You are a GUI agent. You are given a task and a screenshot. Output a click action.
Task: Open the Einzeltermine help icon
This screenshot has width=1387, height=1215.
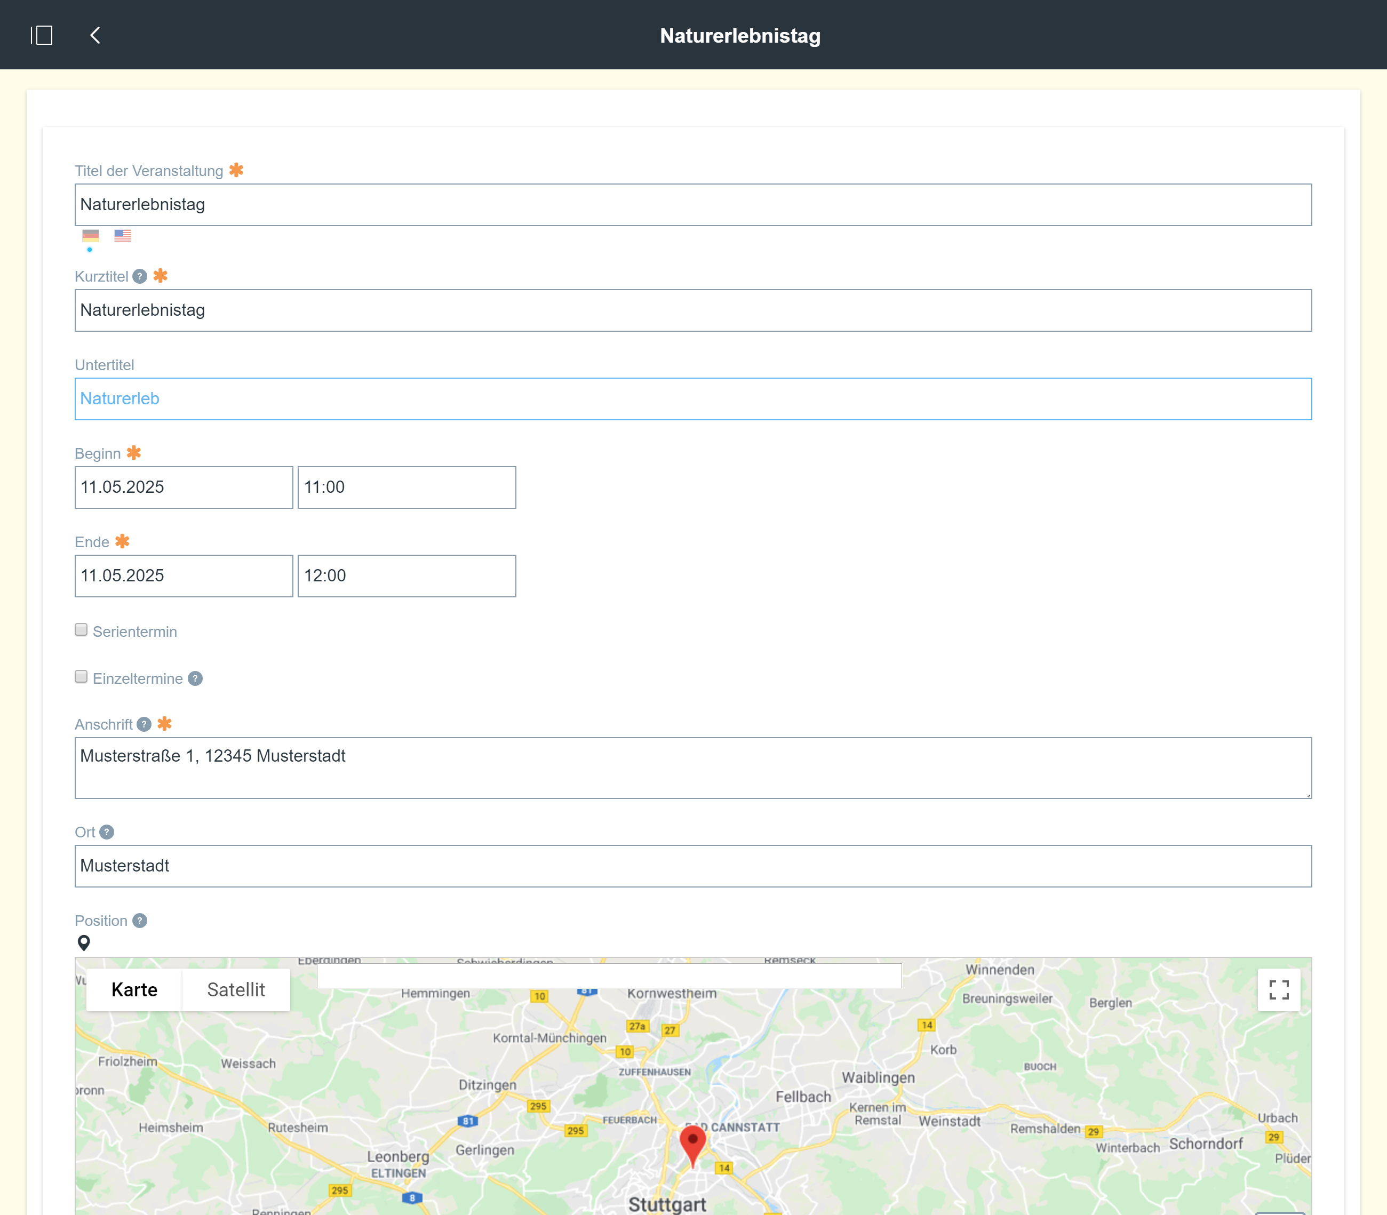195,678
